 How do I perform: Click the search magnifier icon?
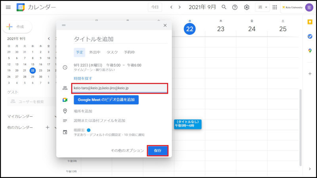tap(224, 7)
